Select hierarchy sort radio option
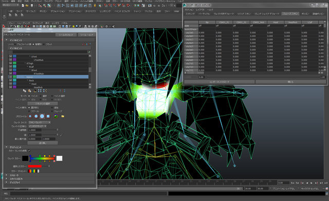Image resolution: width=329 pixels, height=201 pixels. 33,44
